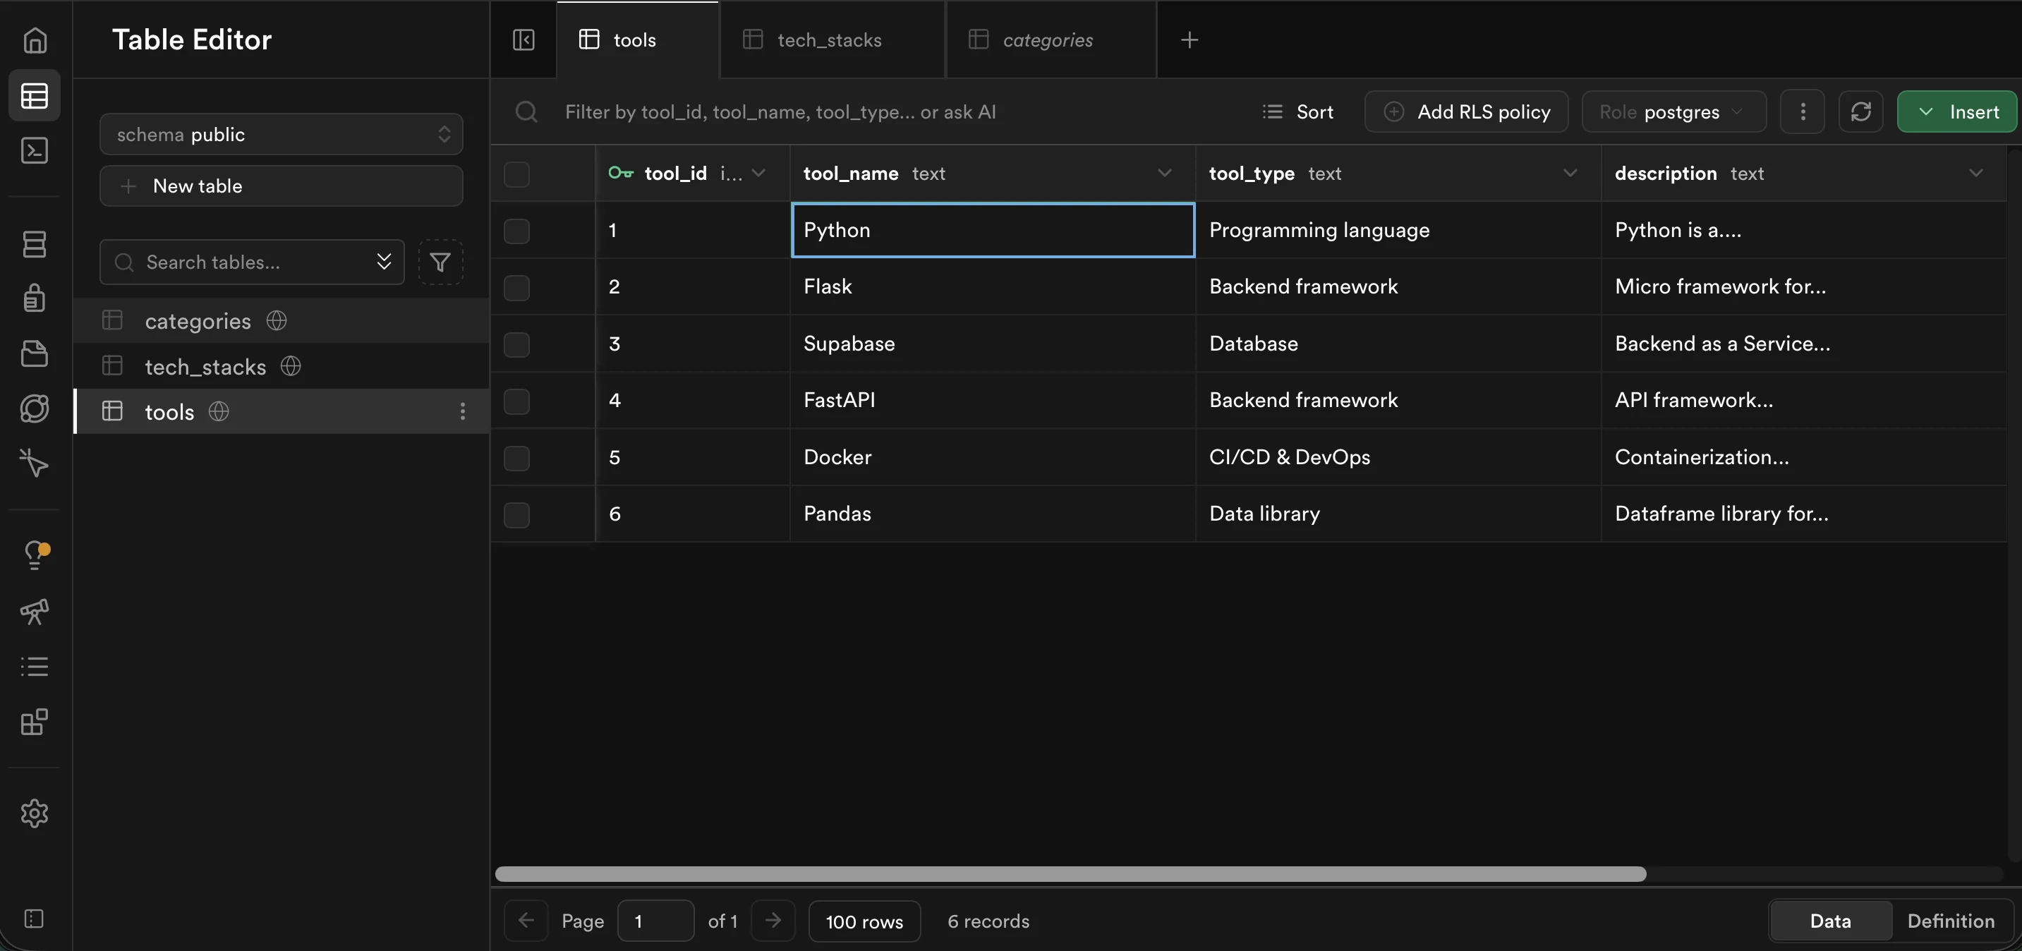2022x951 pixels.
Task: Open the Authentication lock icon
Action: pos(35,298)
